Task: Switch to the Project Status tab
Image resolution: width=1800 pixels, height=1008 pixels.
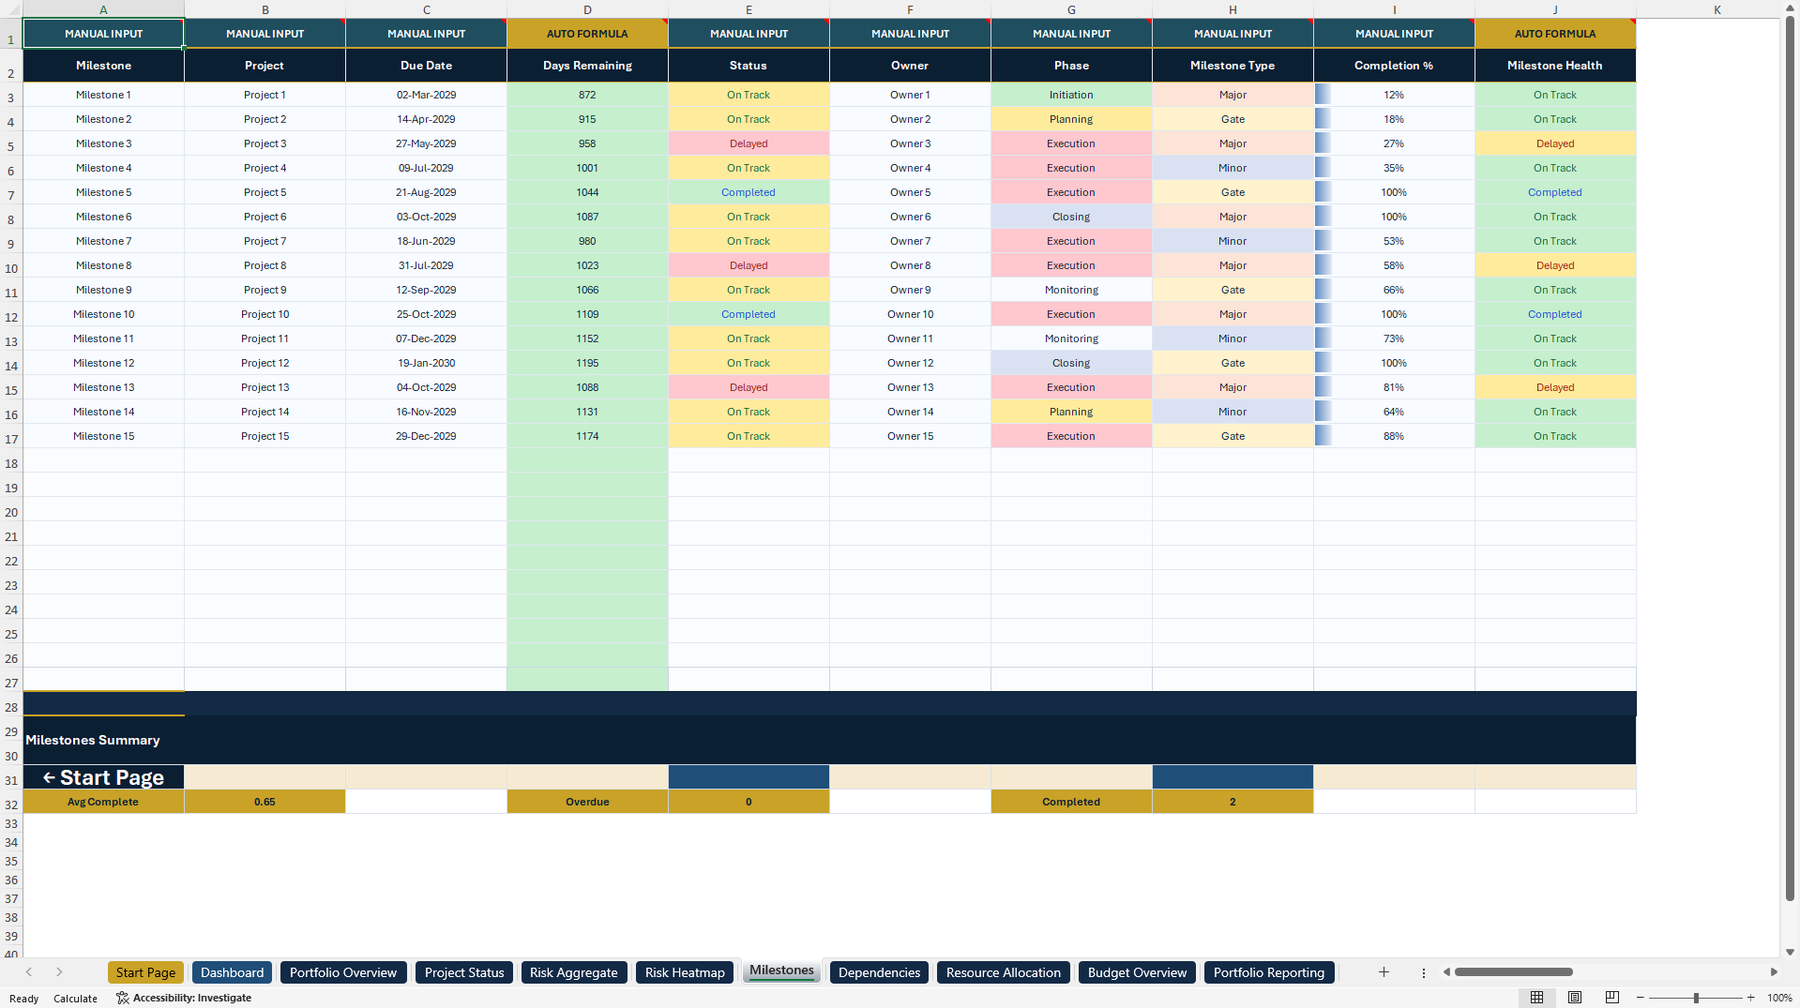Action: (464, 972)
